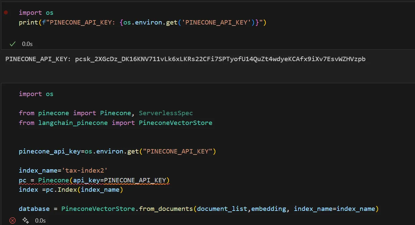
Task: Click the 'import os' line in the second cell
Action: coord(36,94)
